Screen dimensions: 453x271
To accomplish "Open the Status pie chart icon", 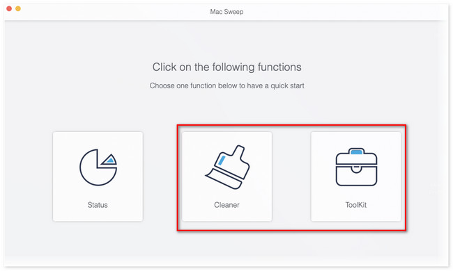I will tap(98, 167).
